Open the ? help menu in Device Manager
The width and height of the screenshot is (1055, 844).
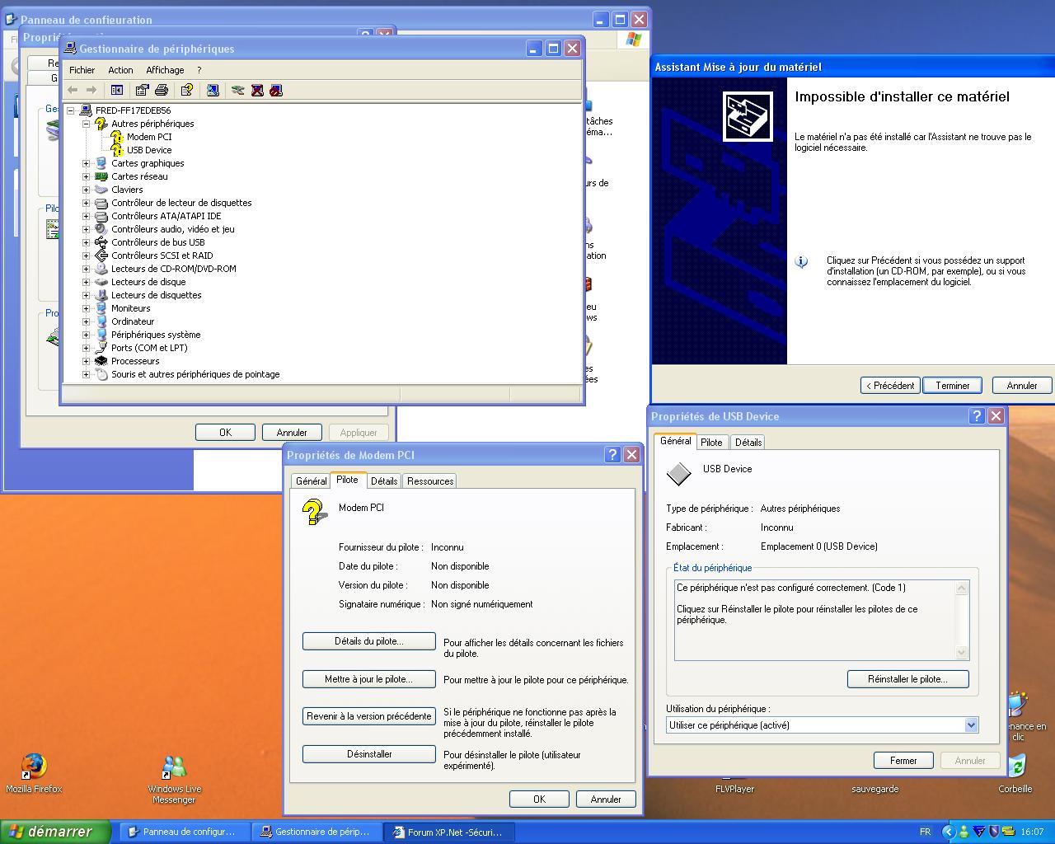point(199,70)
